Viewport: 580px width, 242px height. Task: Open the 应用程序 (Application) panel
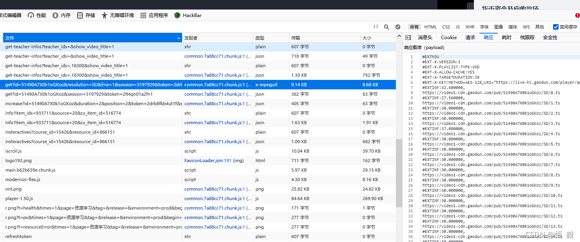tap(154, 15)
